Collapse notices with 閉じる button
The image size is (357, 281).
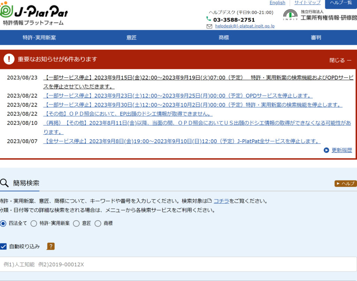coord(340,60)
